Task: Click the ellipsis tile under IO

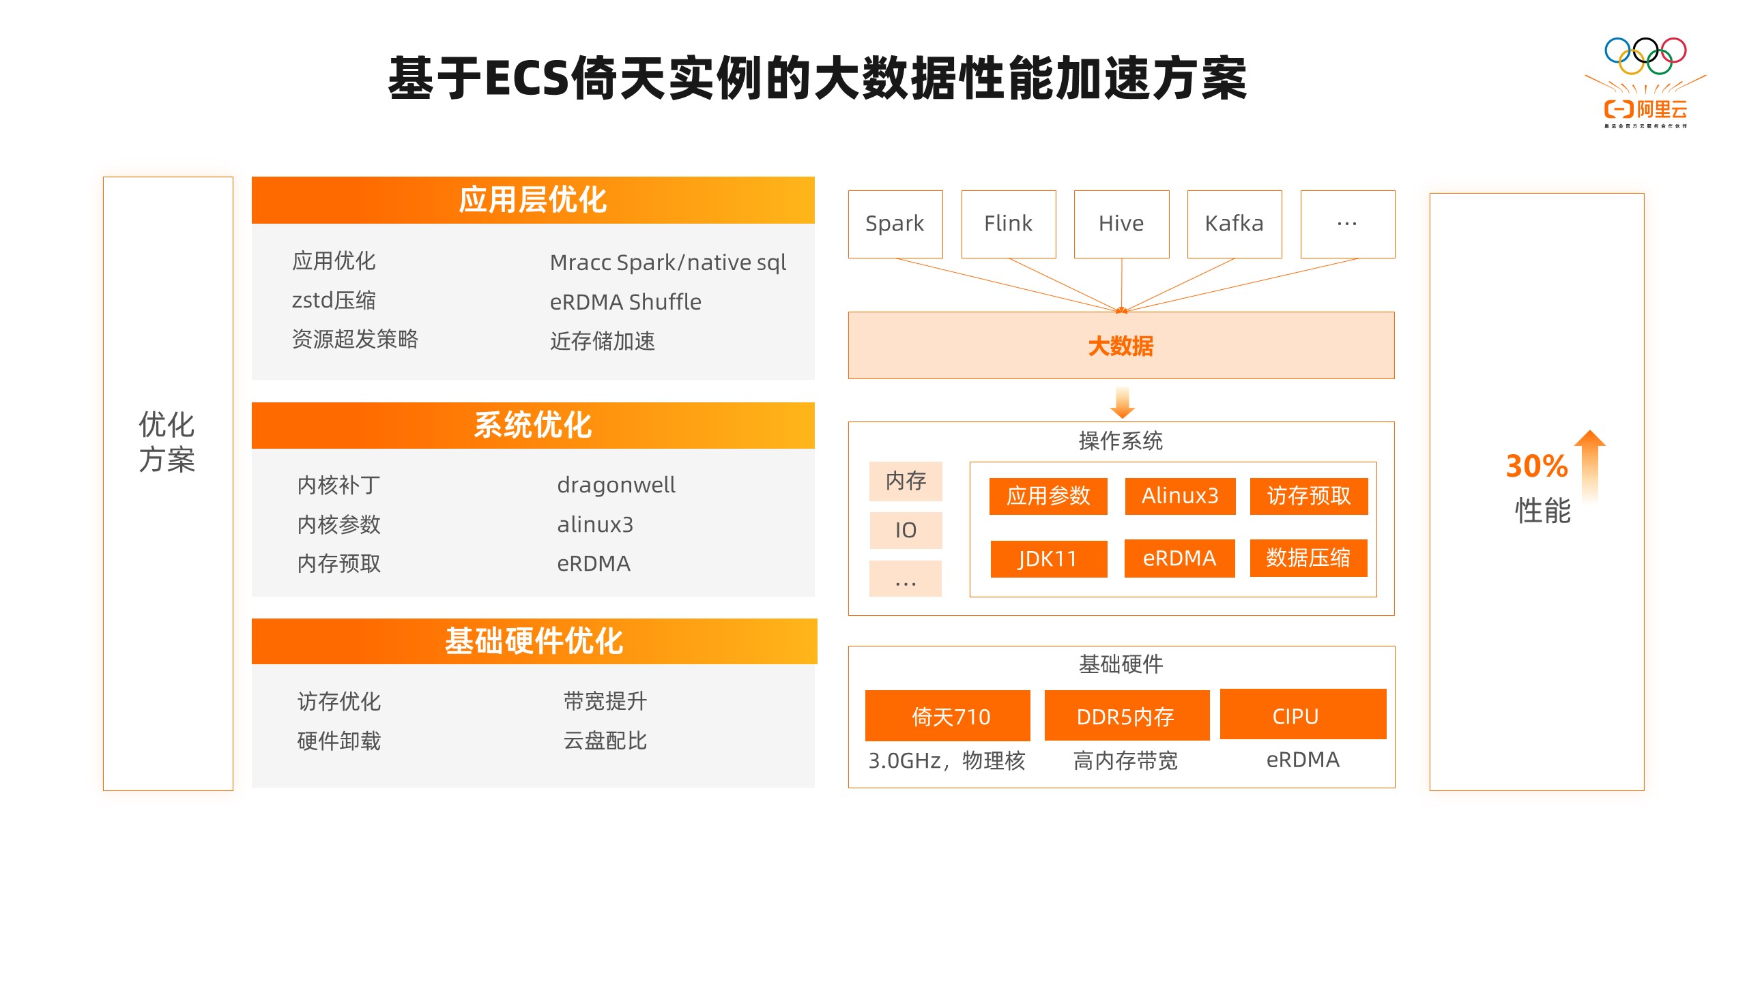Action: tap(906, 579)
